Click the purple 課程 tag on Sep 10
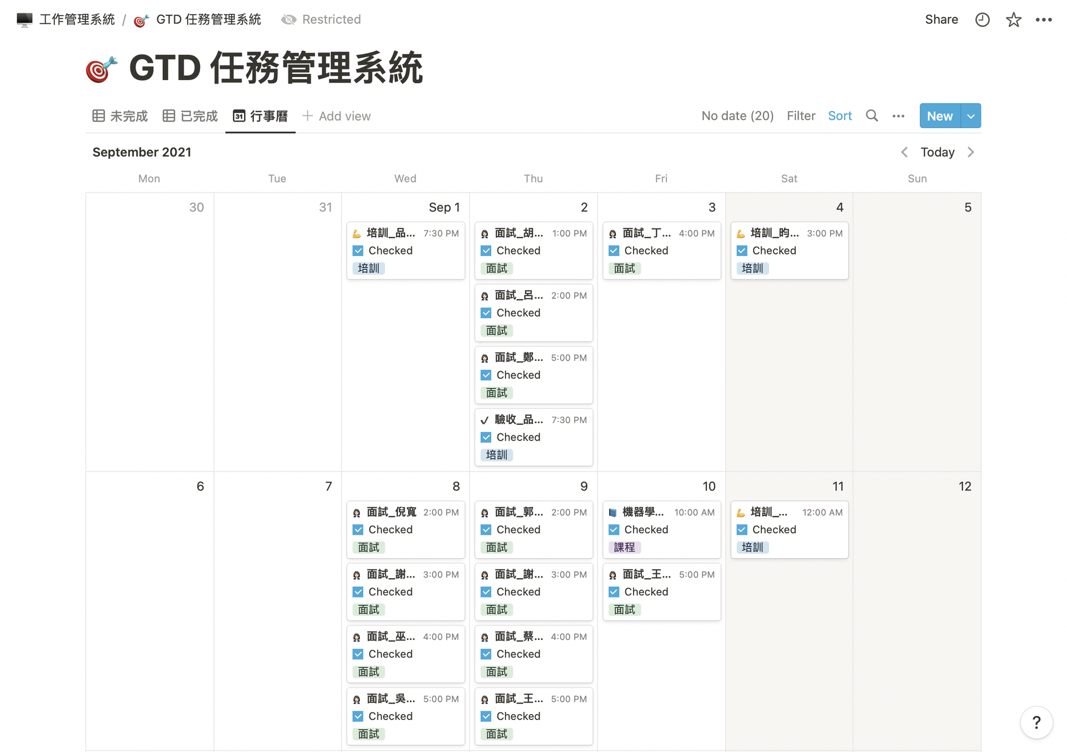The image size is (1067, 752). point(624,548)
